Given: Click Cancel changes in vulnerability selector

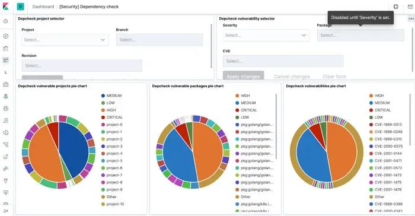Looking at the screenshot, I should click(292, 77).
